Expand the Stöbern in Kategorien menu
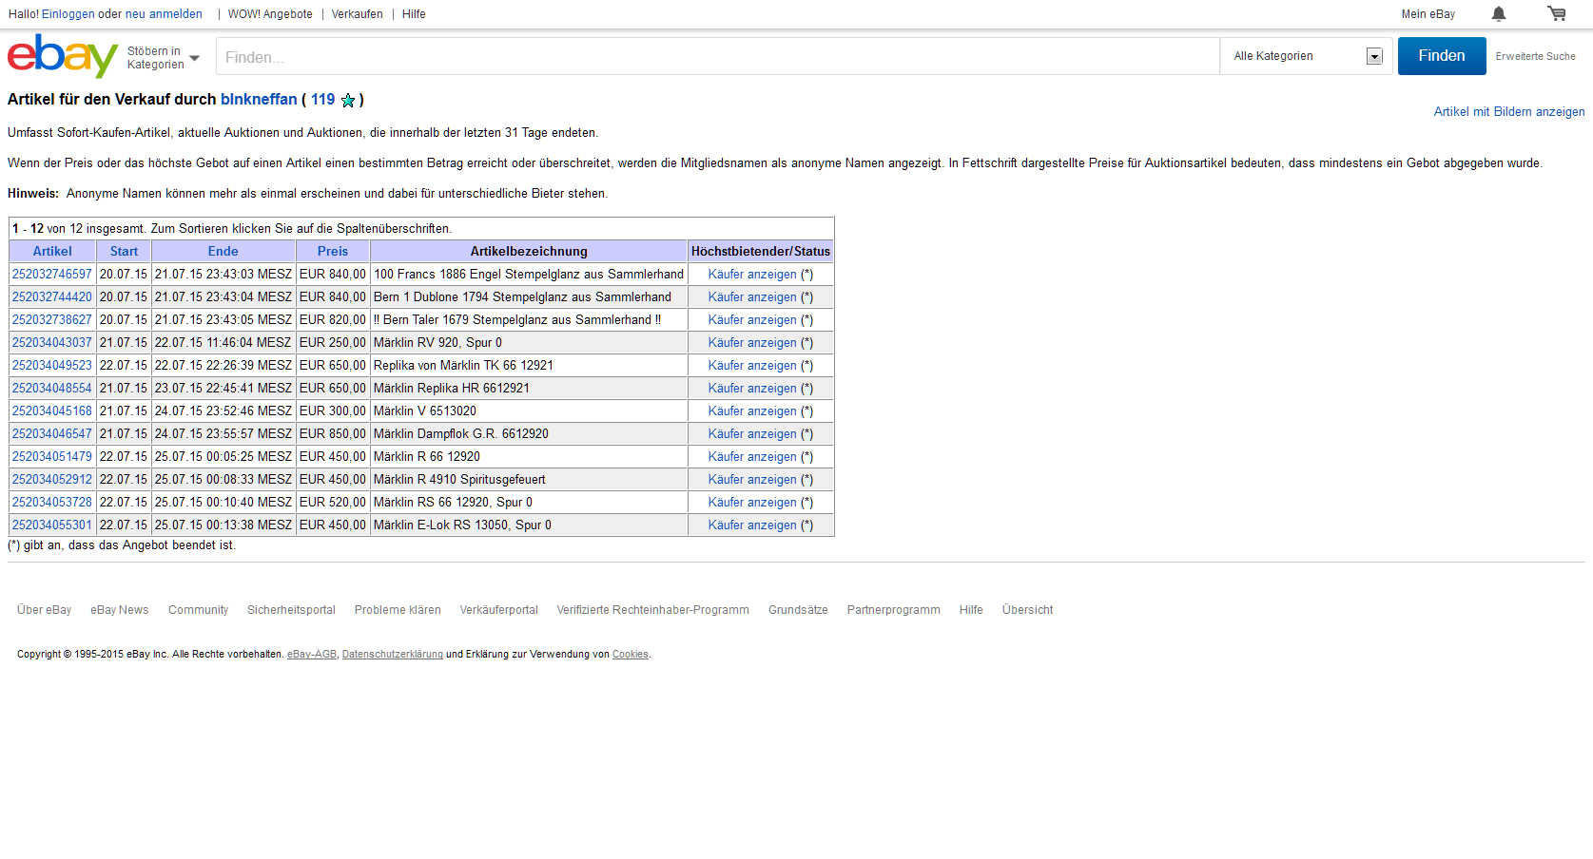 (164, 58)
